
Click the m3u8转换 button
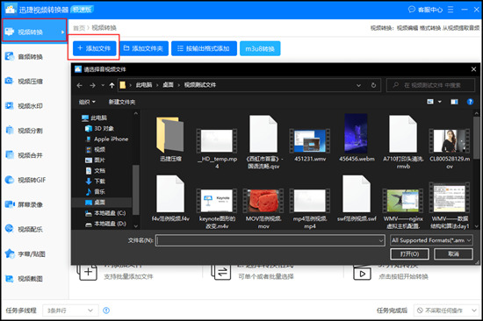click(260, 48)
